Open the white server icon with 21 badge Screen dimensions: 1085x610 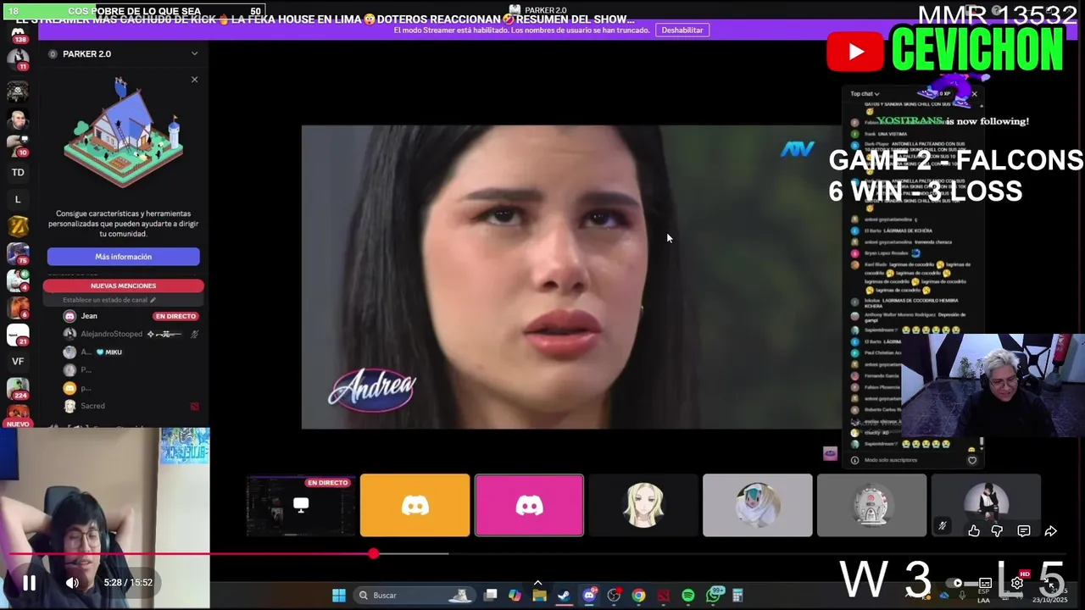point(18,335)
